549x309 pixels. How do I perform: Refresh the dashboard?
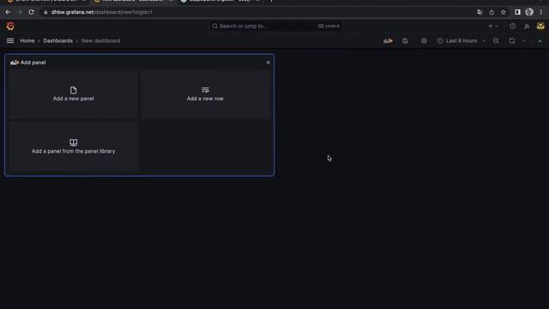pyautogui.click(x=512, y=40)
